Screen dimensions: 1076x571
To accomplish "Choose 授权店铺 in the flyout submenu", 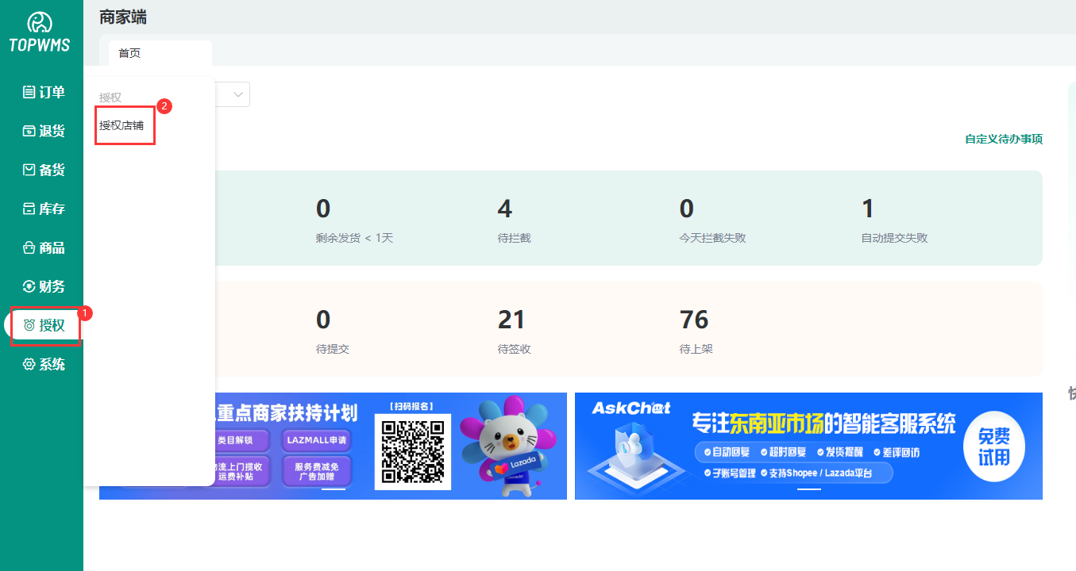I will (x=121, y=125).
